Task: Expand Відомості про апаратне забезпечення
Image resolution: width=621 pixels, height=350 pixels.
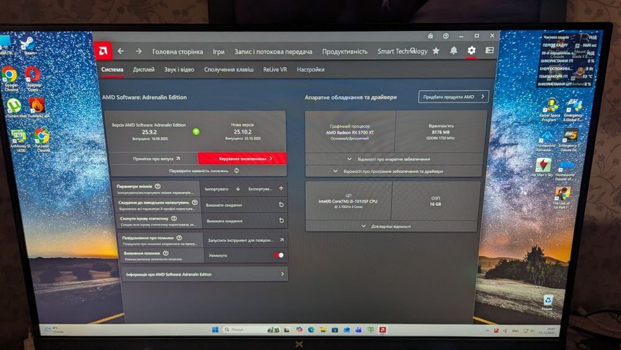Action: pyautogui.click(x=393, y=159)
